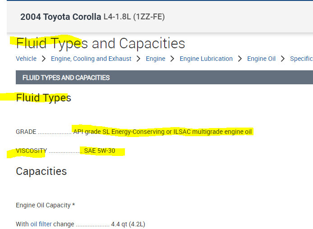Click chevron following Engine, Cooling and Exhaust
The height and width of the screenshot is (229, 313).
point(139,59)
